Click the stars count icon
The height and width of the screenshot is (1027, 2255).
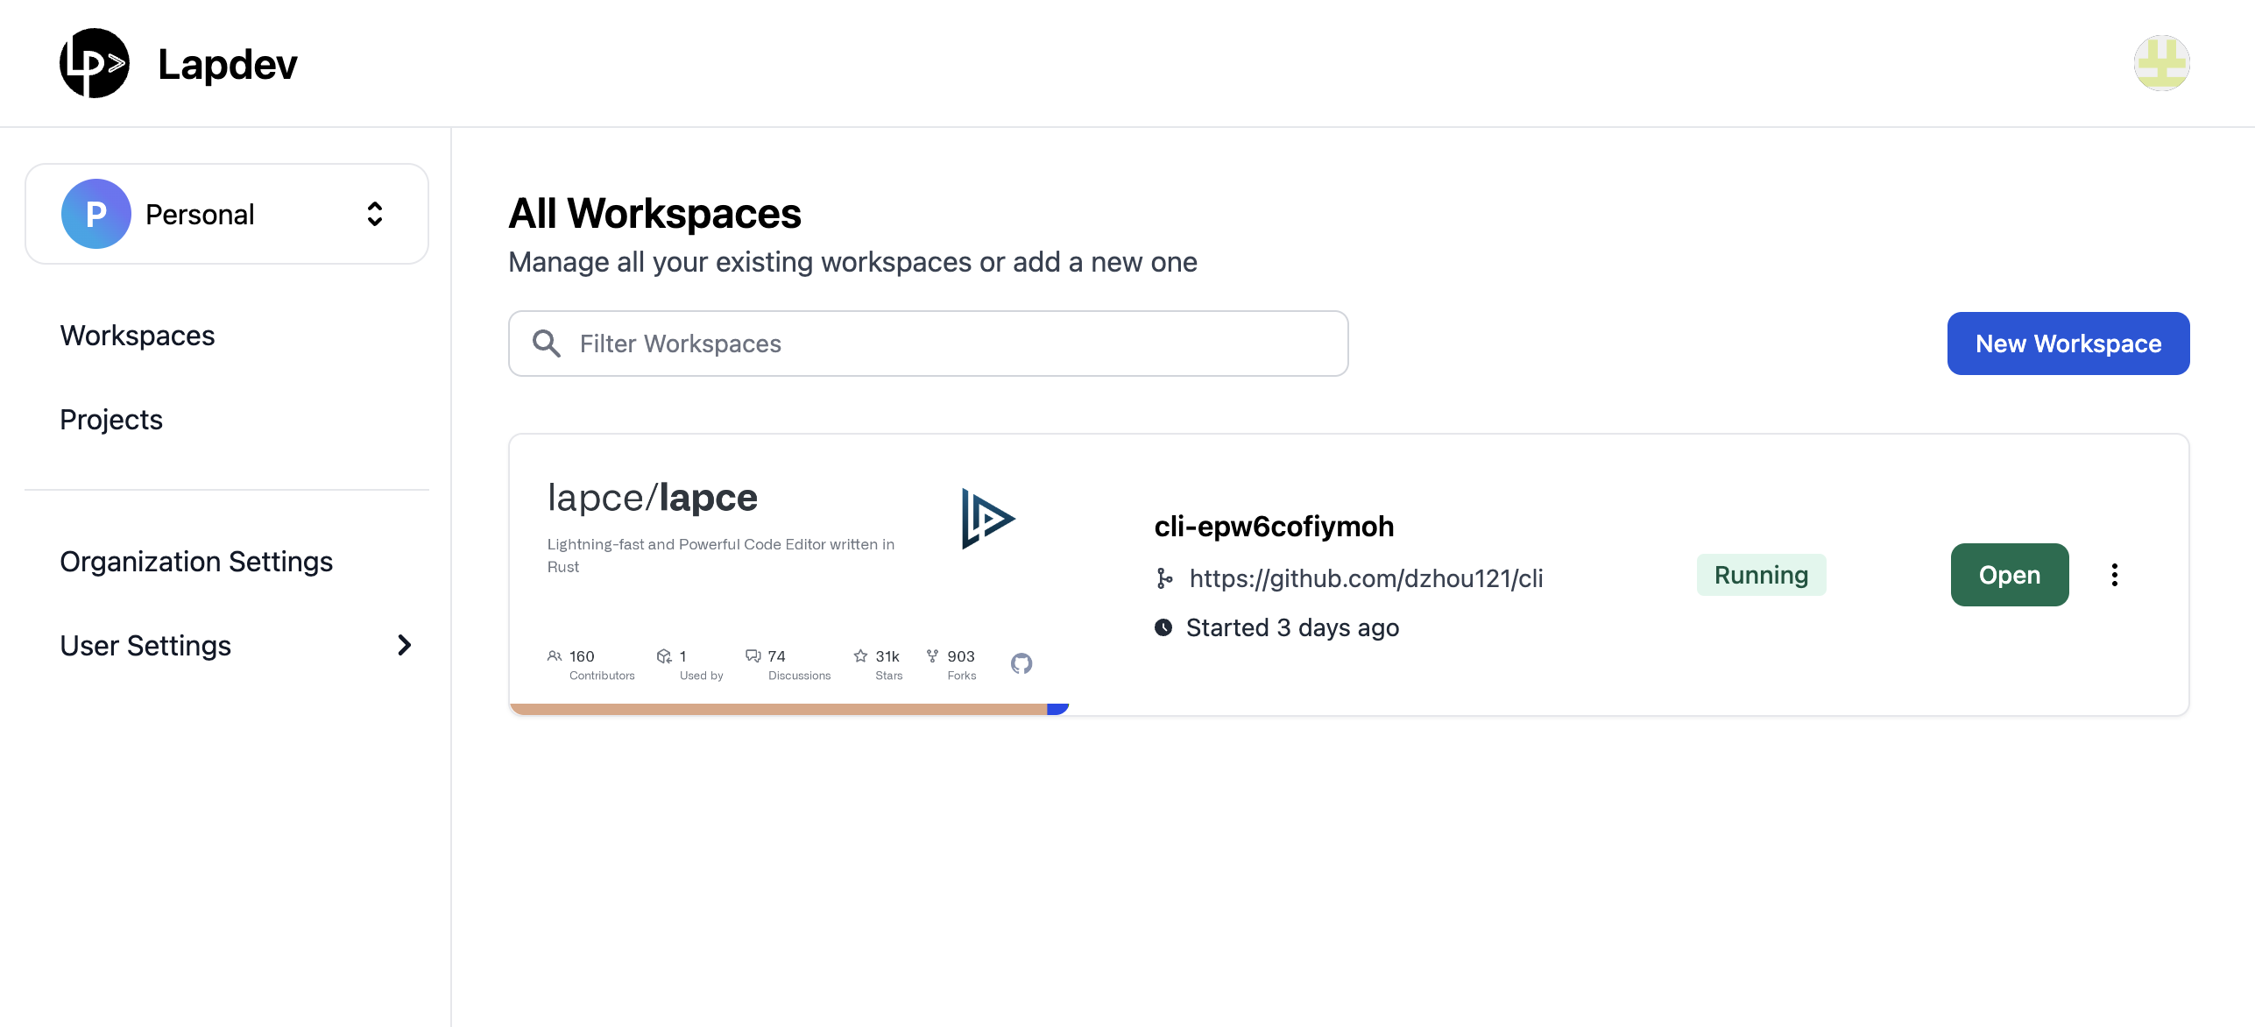860,656
